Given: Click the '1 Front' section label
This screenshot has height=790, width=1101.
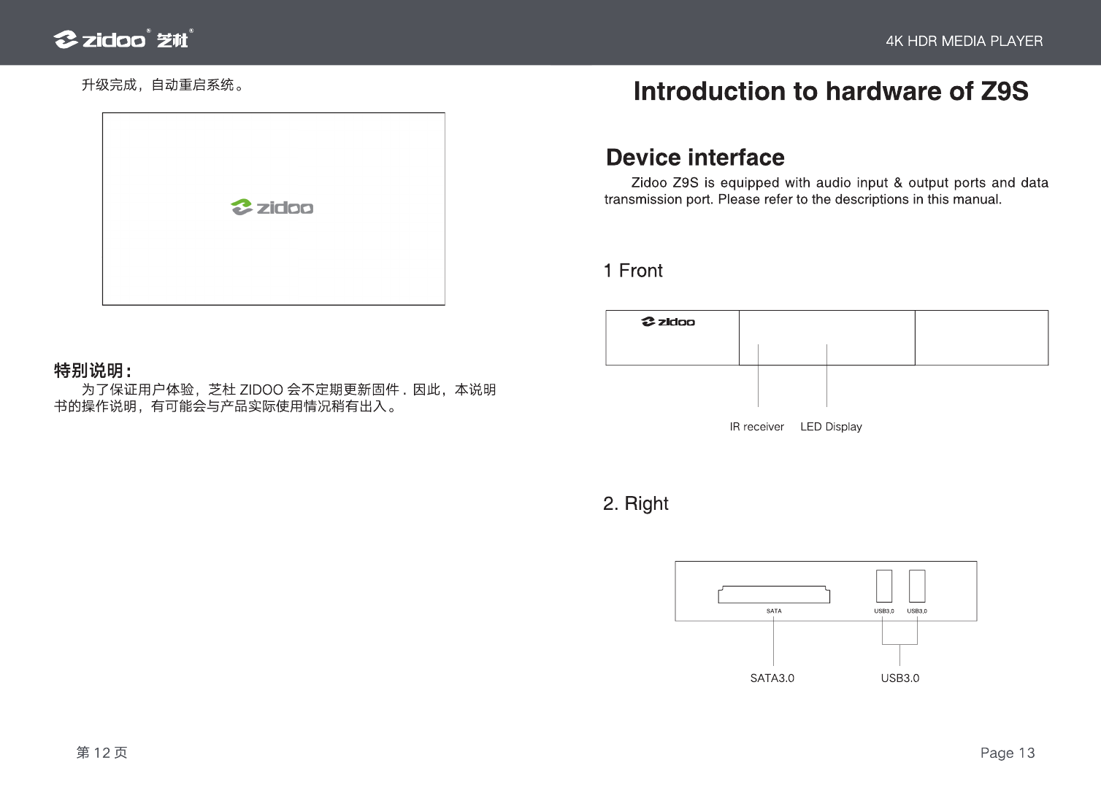Looking at the screenshot, I should coord(633,271).
